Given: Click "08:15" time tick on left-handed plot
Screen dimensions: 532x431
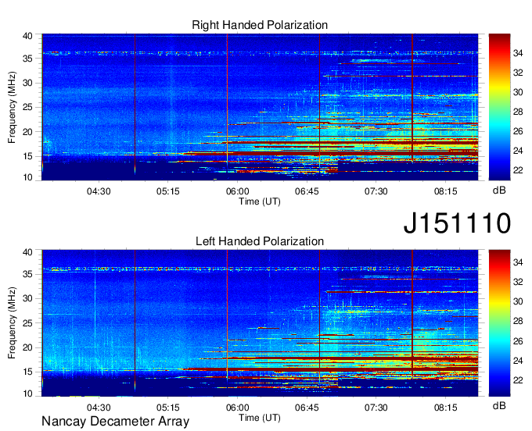Looking at the screenshot, I should (x=445, y=408).
